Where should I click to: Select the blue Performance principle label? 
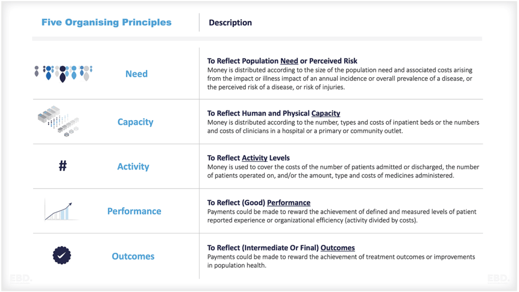tap(134, 211)
